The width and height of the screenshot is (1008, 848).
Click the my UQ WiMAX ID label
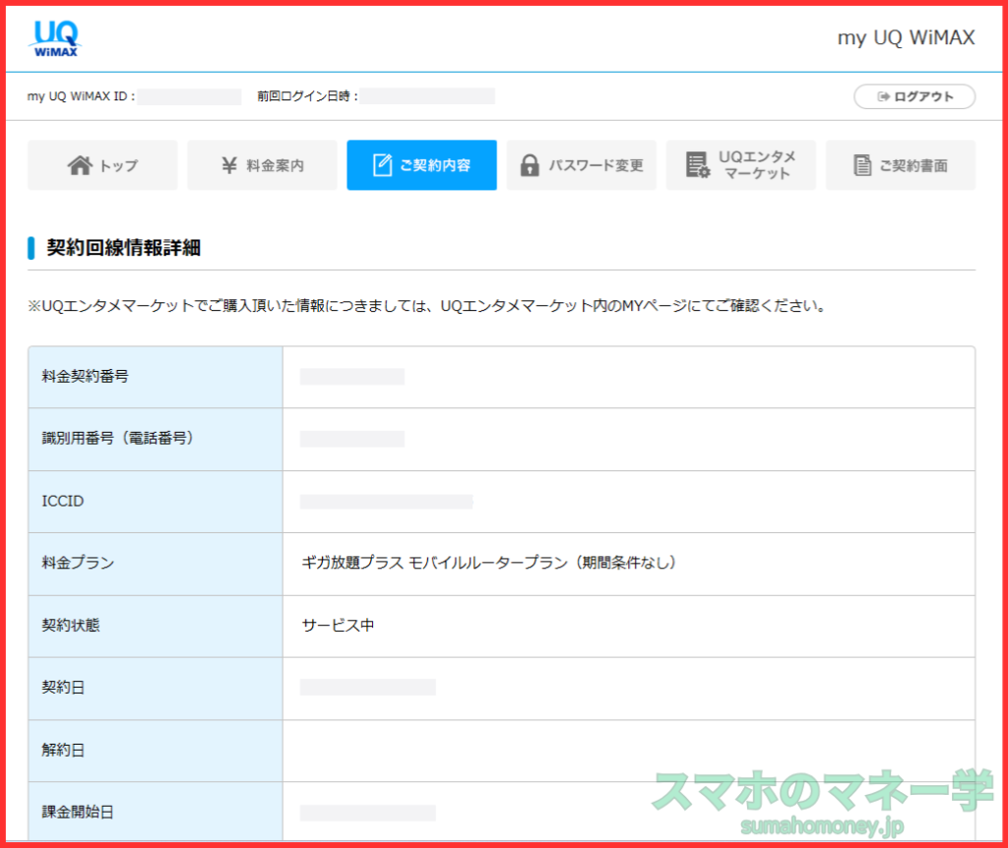click(x=81, y=96)
